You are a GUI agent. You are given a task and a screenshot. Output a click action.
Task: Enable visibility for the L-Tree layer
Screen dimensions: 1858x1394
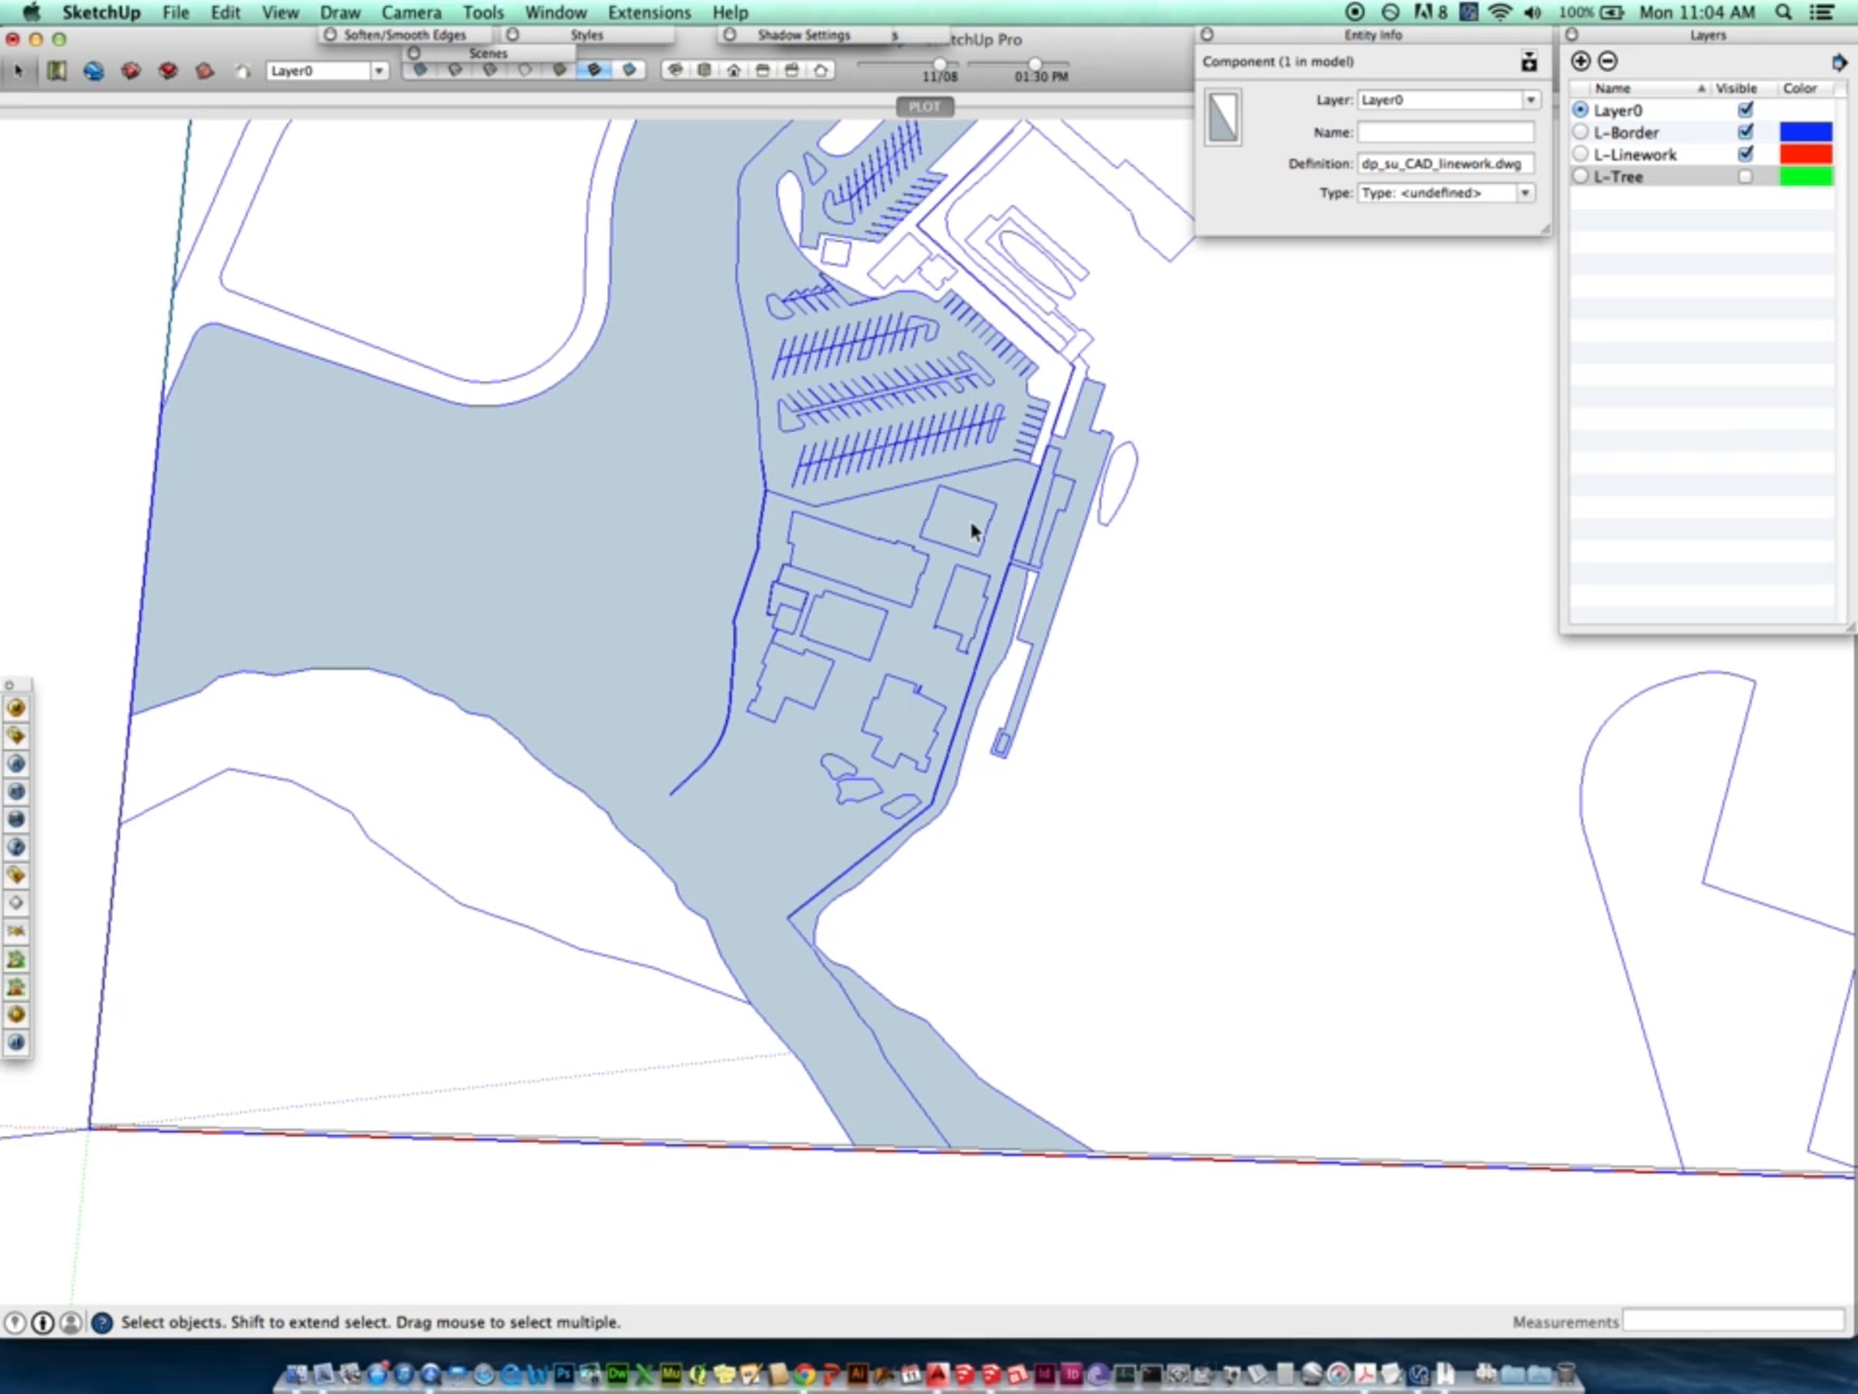pos(1745,177)
